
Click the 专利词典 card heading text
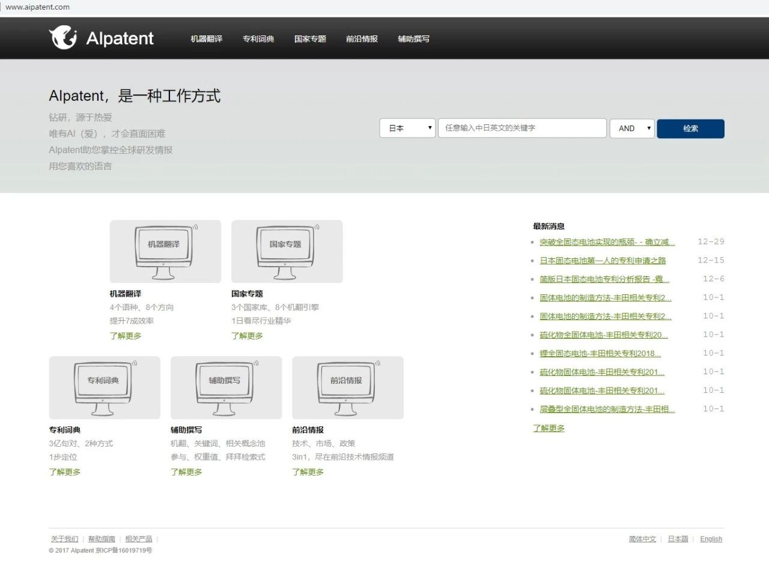tap(64, 430)
